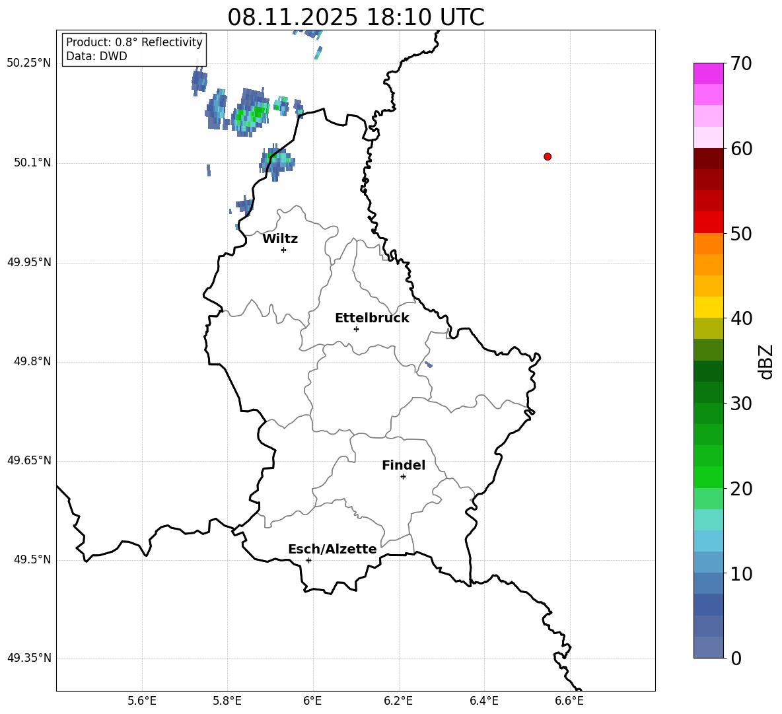Pick the bright green colorbar segment above 20

[708, 477]
